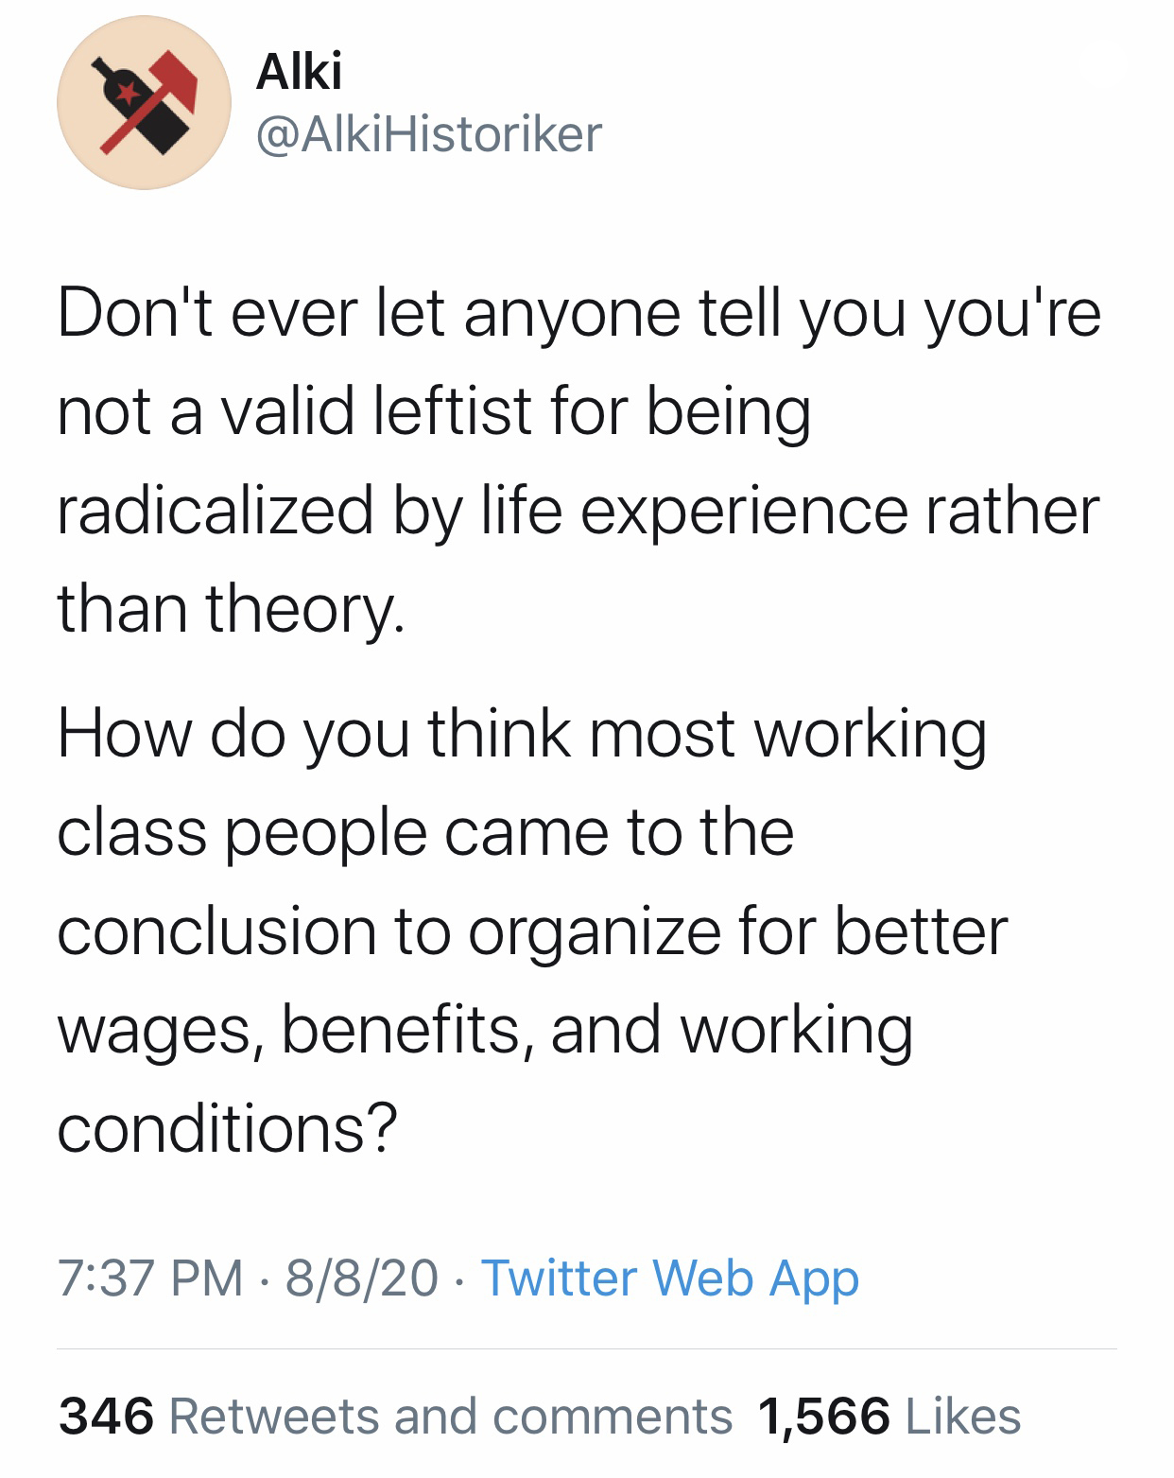Click the word 'Likes' in stats row

pos(963,1416)
